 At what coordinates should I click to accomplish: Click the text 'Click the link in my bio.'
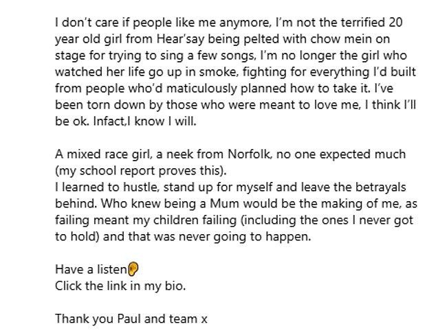coord(120,286)
